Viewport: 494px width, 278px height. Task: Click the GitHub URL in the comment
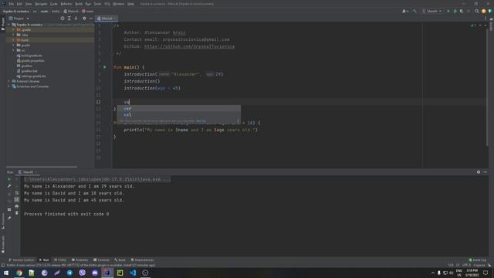point(189,46)
